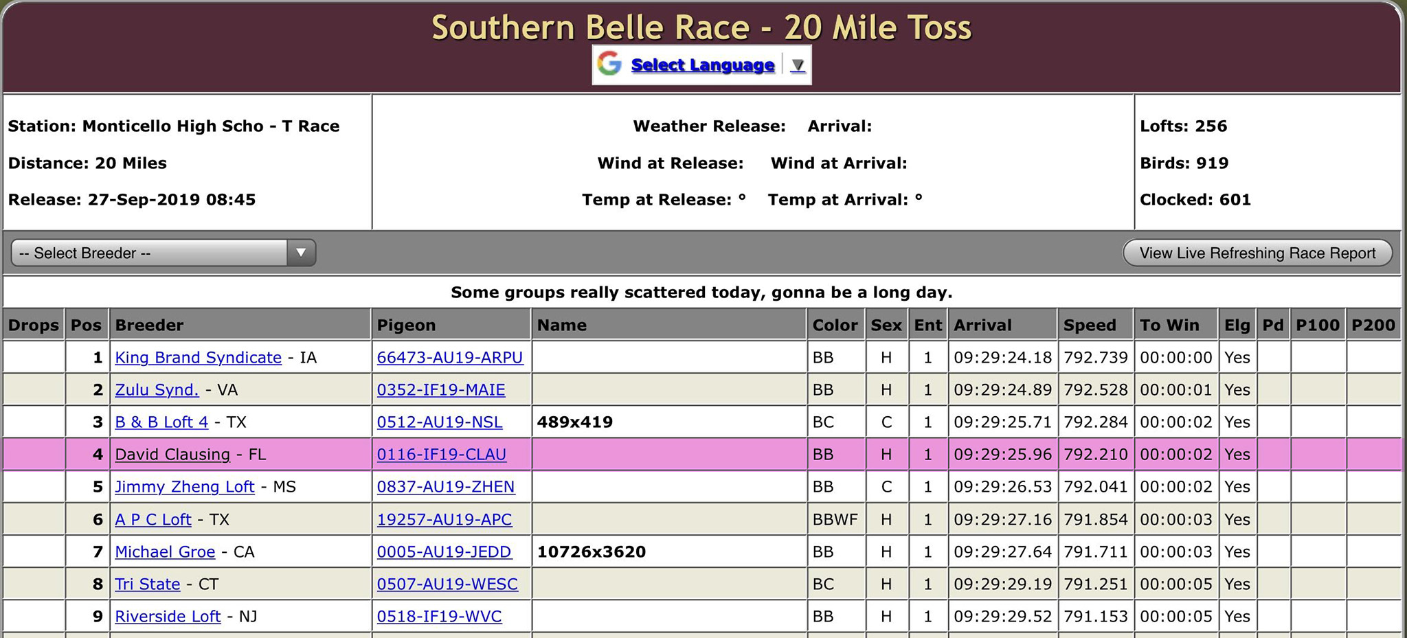Open Michael Groe breeder link
The height and width of the screenshot is (638, 1407).
pyautogui.click(x=165, y=552)
